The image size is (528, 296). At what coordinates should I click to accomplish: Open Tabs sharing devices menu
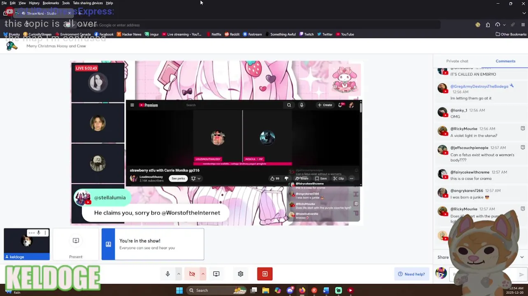point(88,3)
